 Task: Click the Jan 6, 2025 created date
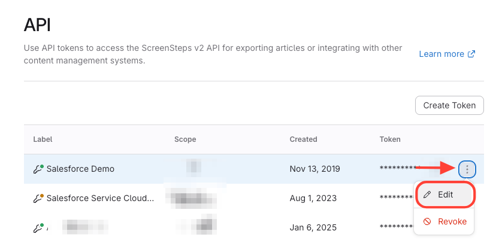[312, 227]
